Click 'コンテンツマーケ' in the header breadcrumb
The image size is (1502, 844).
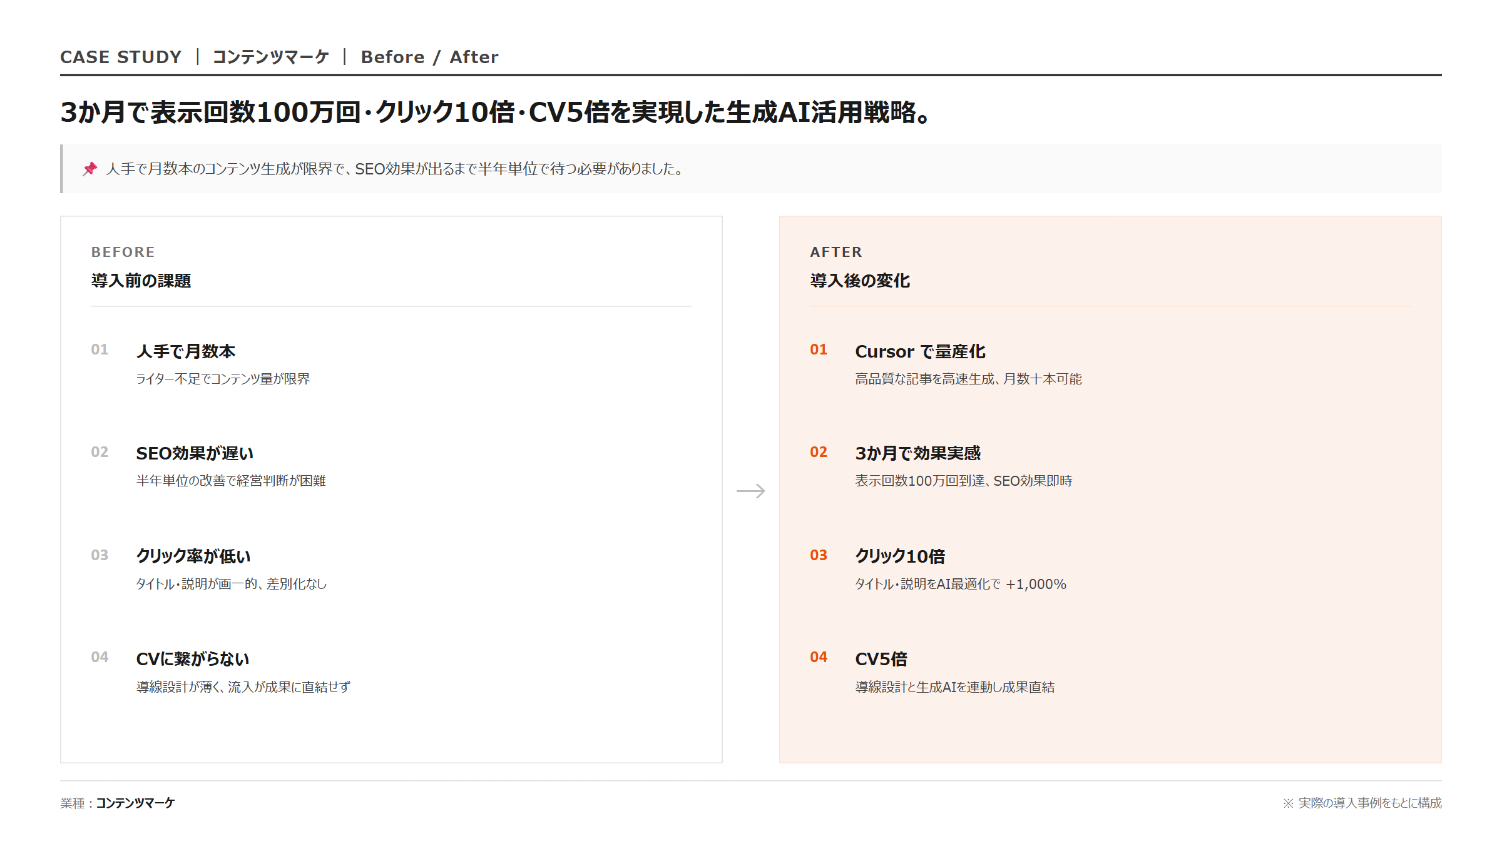271,57
